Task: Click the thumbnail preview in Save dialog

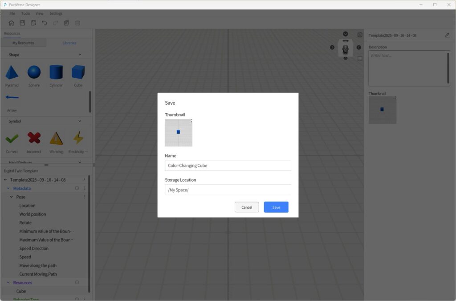Action: [179, 133]
